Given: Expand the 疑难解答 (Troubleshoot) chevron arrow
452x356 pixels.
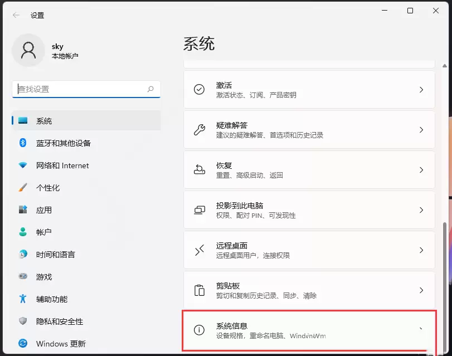Looking at the screenshot, I should point(421,130).
